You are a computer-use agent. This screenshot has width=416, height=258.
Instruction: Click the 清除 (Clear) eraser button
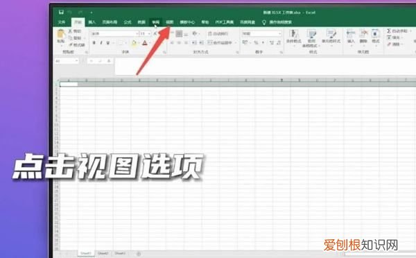395,44
